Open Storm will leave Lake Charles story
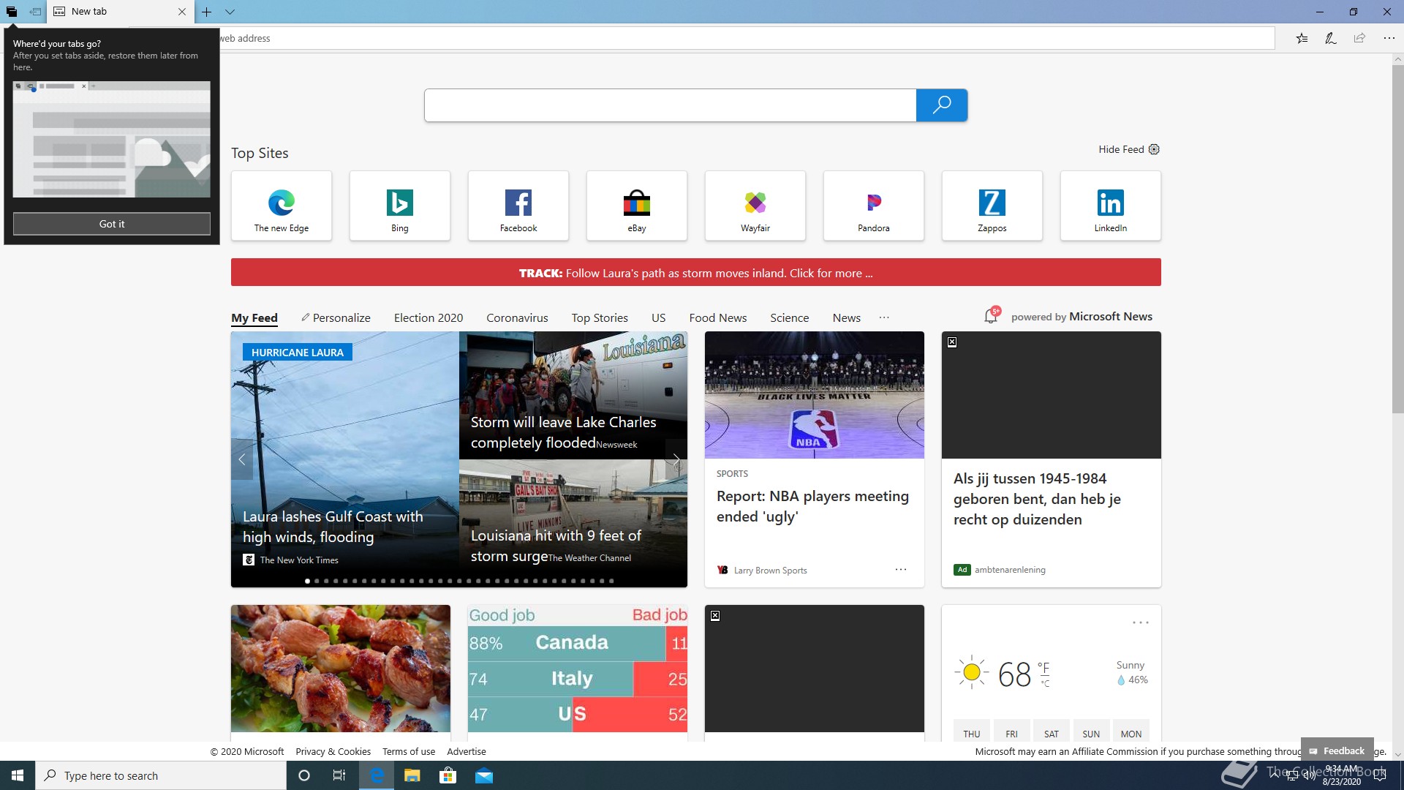Viewport: 1404px width, 790px height. click(563, 432)
